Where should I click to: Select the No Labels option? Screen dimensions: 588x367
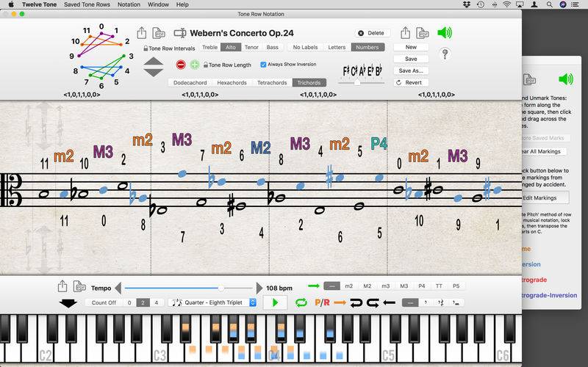tap(305, 47)
